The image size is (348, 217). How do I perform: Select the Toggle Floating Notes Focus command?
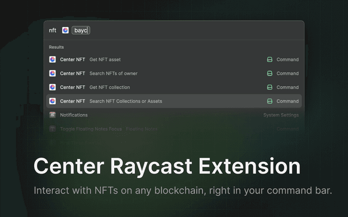[91, 129]
